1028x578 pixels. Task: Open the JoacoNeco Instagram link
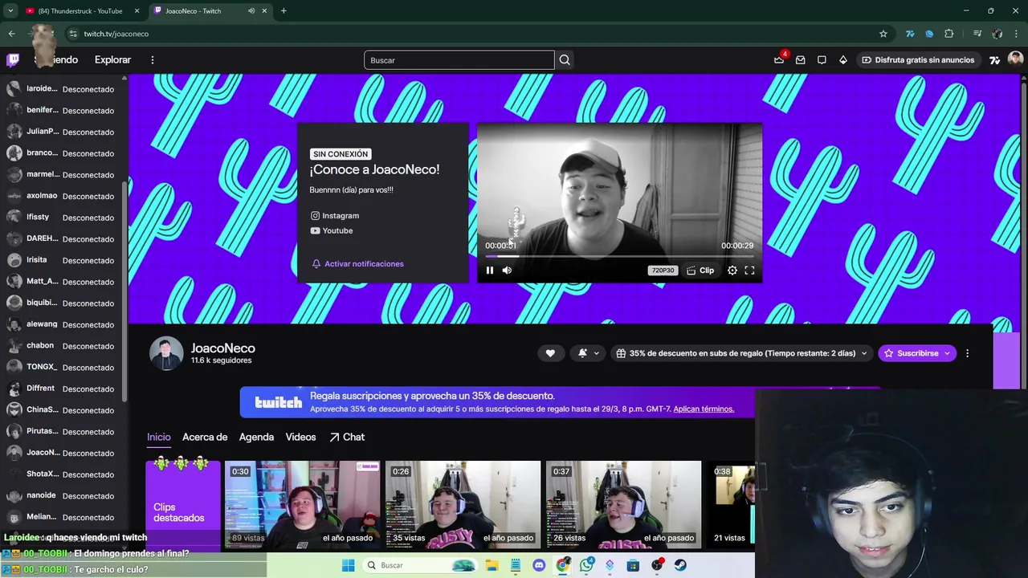(x=335, y=215)
